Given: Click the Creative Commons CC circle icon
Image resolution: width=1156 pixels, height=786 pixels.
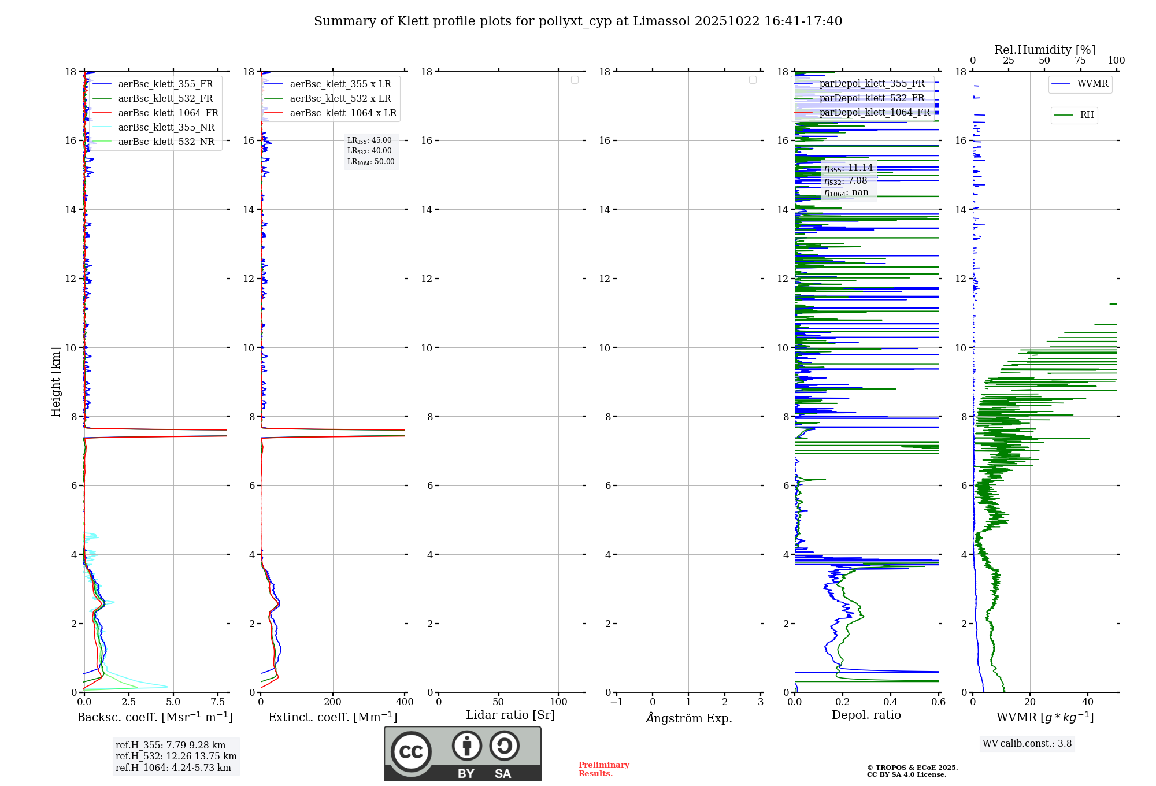Looking at the screenshot, I should 411,751.
